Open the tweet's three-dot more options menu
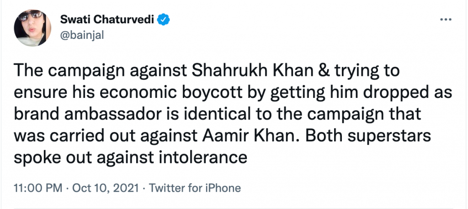 click(x=445, y=21)
